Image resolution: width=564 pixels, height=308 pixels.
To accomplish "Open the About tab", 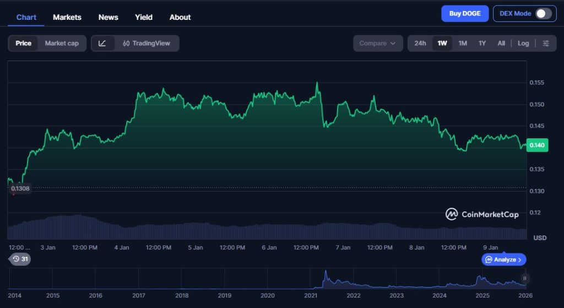I will tap(180, 17).
